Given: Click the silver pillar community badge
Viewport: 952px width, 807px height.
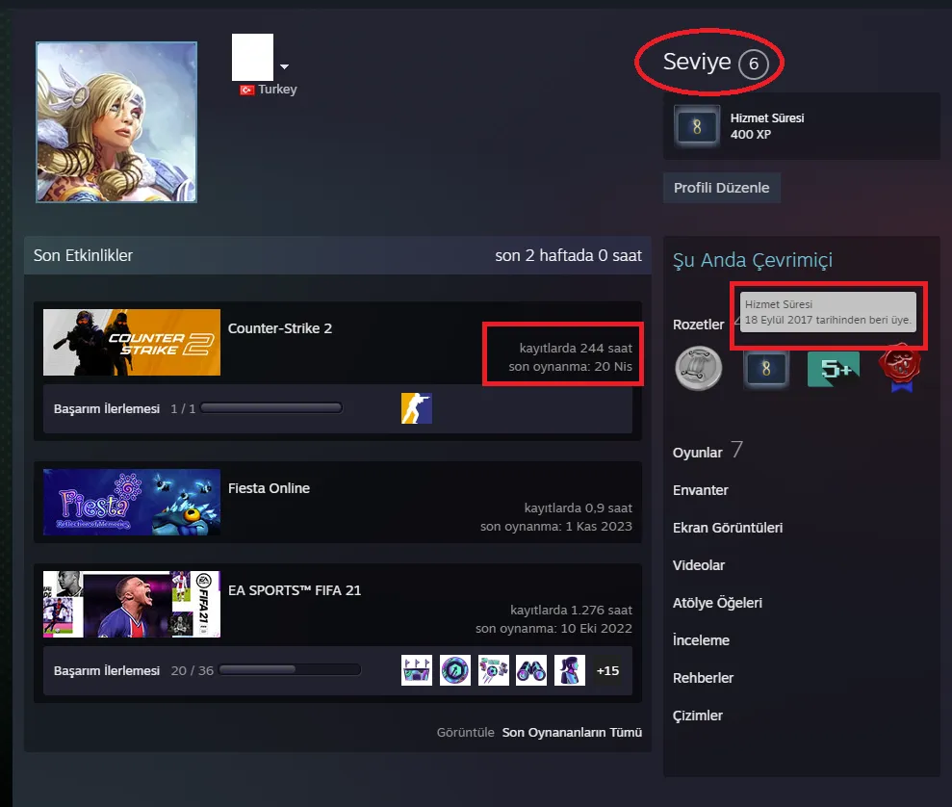Looking at the screenshot, I should pyautogui.click(x=700, y=370).
